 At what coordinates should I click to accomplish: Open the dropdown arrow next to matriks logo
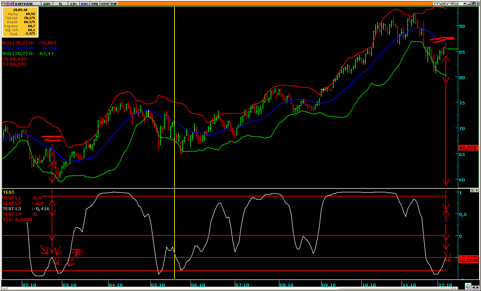click(x=465, y=4)
